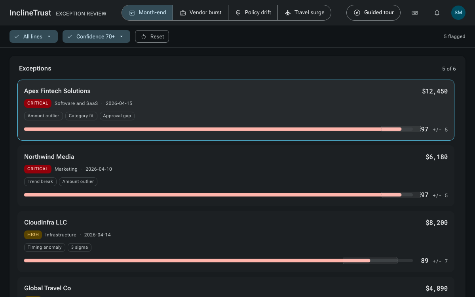This screenshot has width=475, height=297.
Task: Start the Guided tour
Action: [x=373, y=13]
